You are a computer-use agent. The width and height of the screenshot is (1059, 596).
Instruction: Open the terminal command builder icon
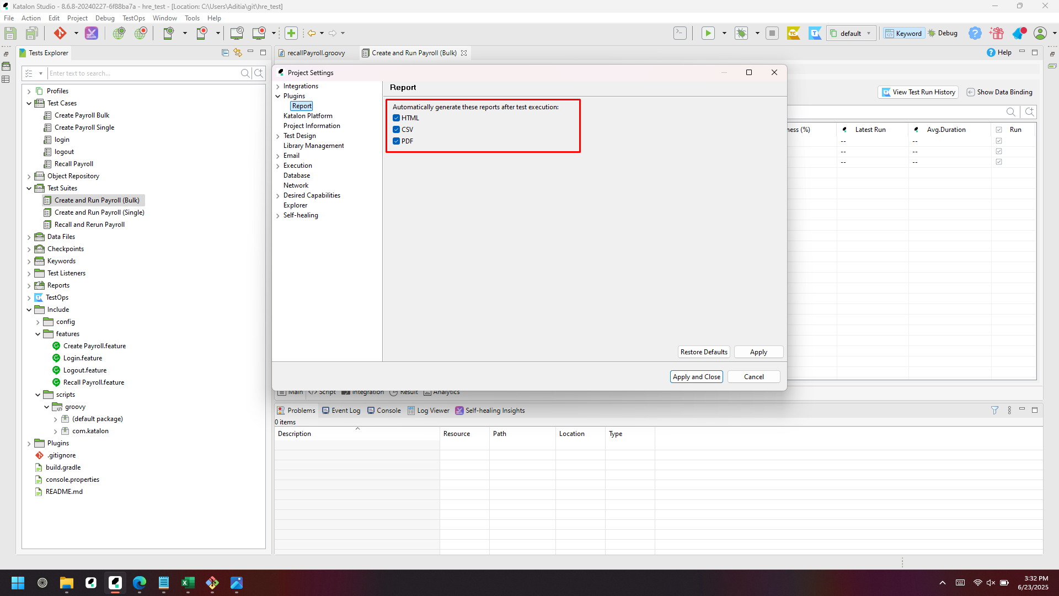pos(680,33)
